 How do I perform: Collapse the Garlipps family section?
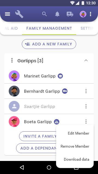[x=86, y=60]
